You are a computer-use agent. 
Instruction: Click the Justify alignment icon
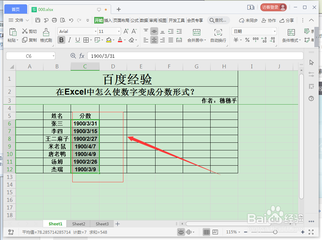pyautogui.click(x=171, y=40)
